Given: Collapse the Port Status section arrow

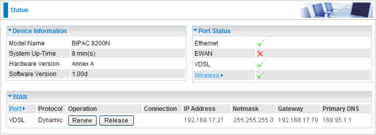Looking at the screenshot, I should pyautogui.click(x=195, y=31).
